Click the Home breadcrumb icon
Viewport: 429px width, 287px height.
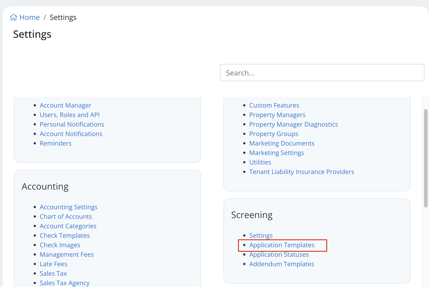[x=14, y=17]
